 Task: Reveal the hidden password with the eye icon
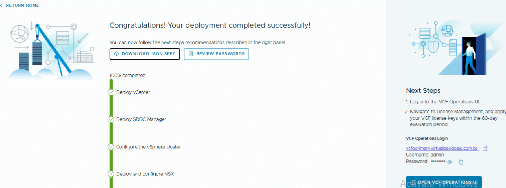point(450,162)
